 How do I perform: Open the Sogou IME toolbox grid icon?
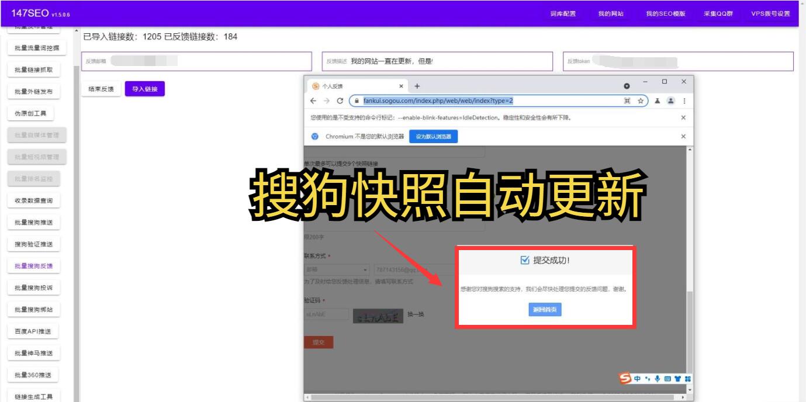(x=687, y=379)
